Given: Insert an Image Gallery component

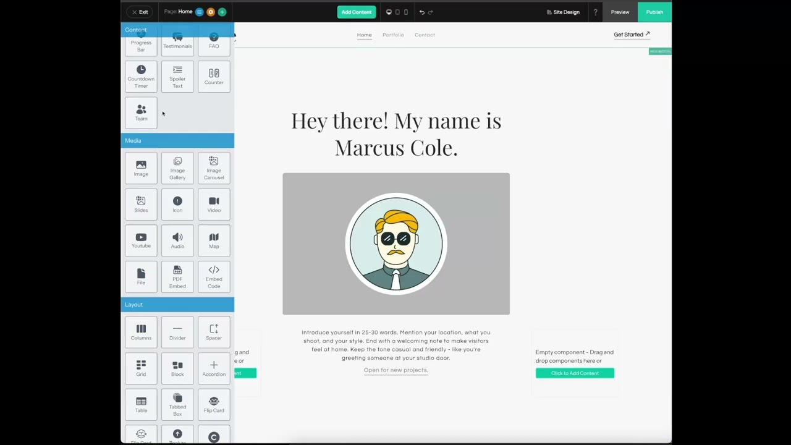Looking at the screenshot, I should tap(177, 168).
